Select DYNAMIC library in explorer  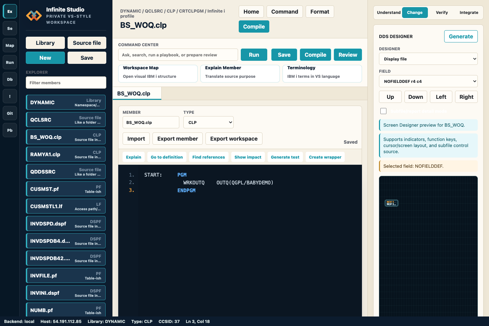[66, 102]
